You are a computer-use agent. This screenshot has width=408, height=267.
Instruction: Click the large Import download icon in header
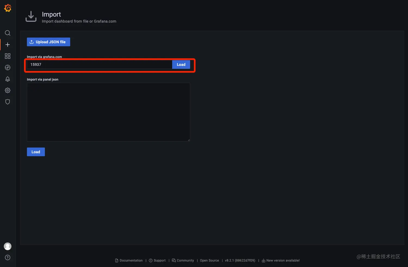31,17
